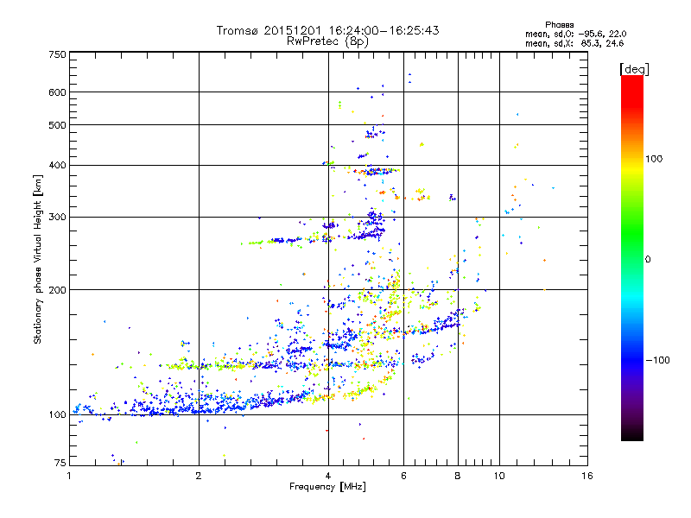This screenshot has width=691, height=518.
Task: Click the y-axis tick label "400"
Action: (58, 165)
